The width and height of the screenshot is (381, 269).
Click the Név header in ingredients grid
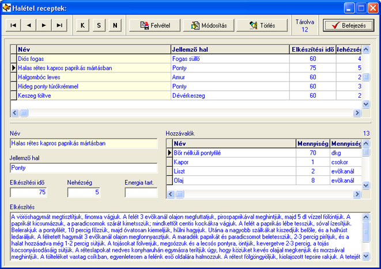234,144
